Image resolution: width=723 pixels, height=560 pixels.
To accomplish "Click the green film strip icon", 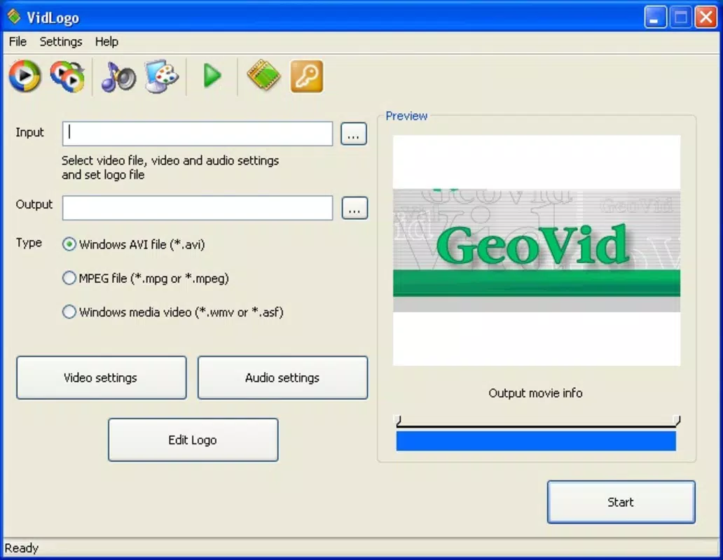I will [x=263, y=75].
